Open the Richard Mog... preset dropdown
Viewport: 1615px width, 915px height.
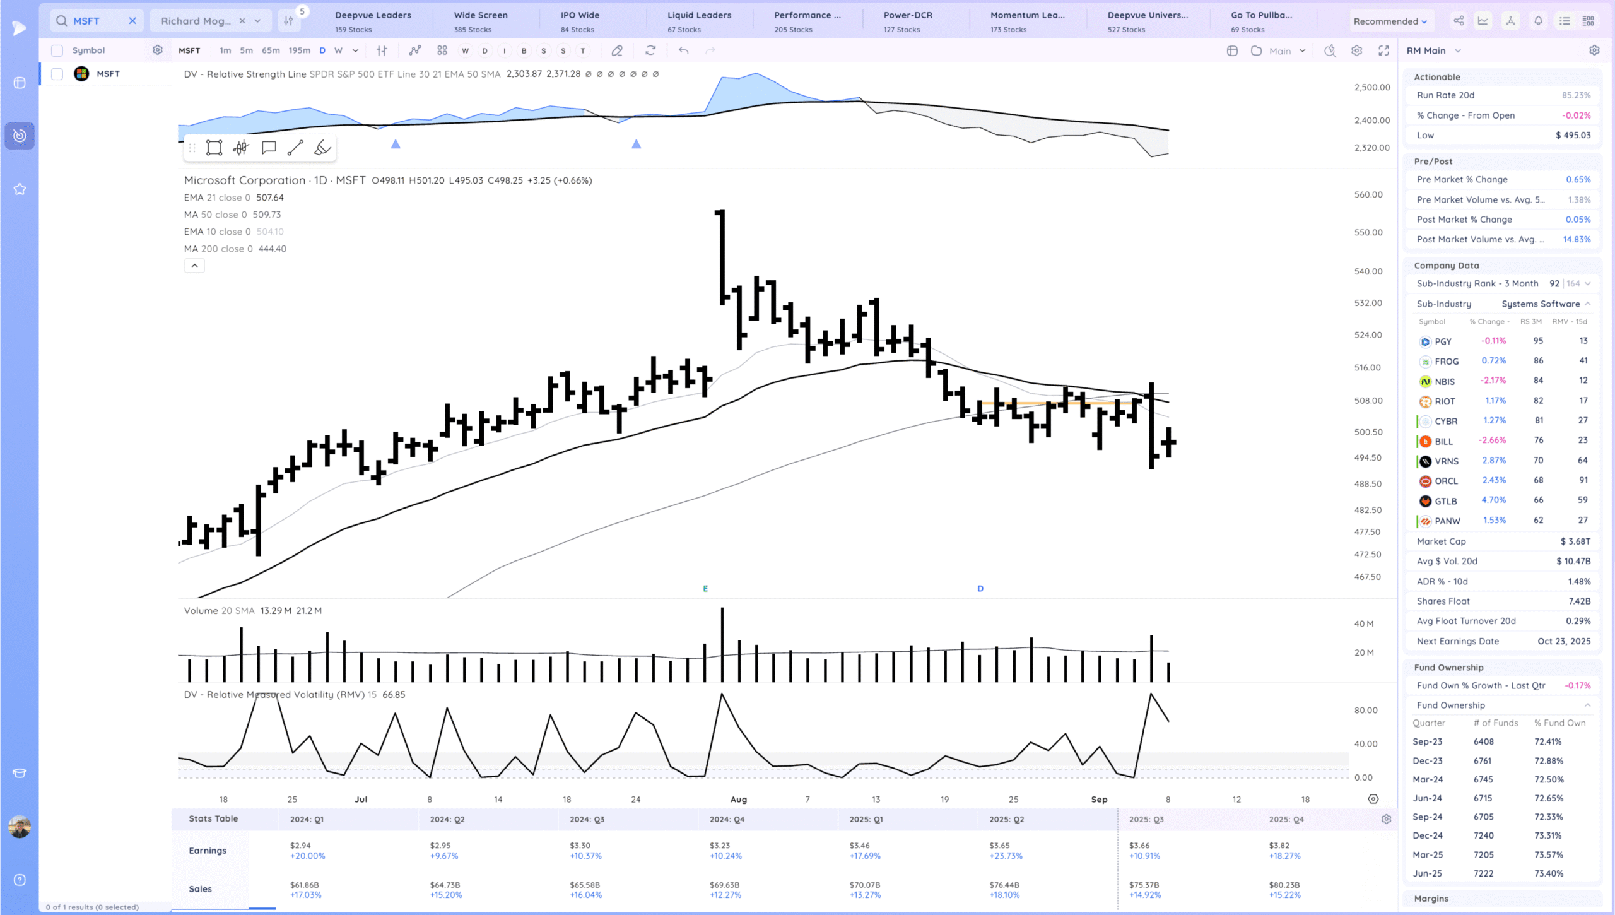[257, 21]
